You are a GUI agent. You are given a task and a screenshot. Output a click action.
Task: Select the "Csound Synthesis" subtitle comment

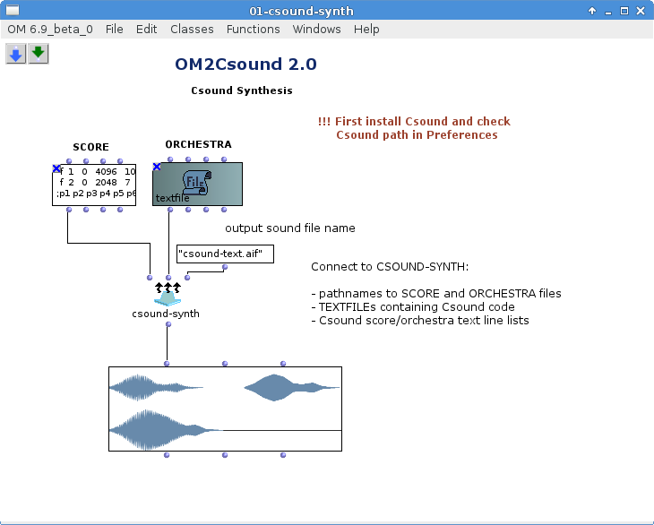[242, 90]
